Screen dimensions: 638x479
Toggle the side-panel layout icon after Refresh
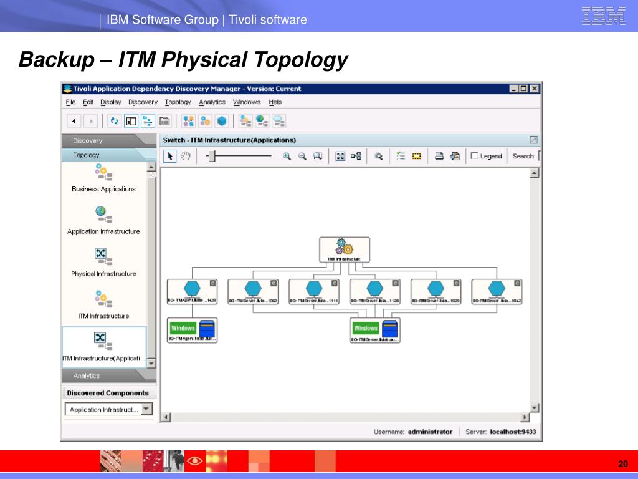click(131, 121)
